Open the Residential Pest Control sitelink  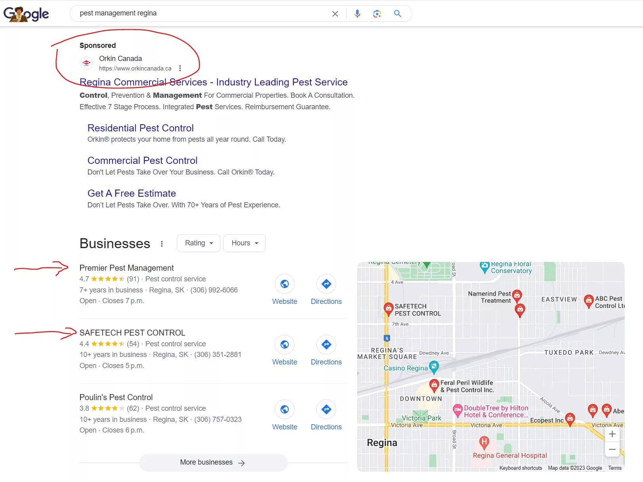[141, 128]
